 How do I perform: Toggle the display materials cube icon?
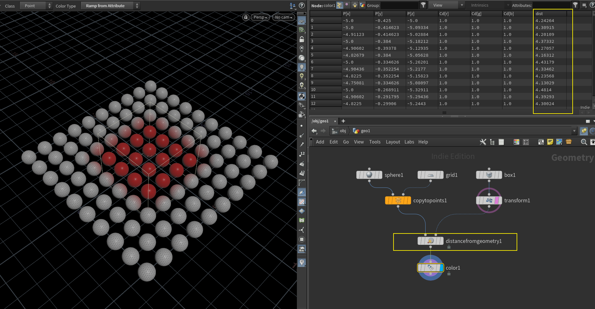[302, 96]
